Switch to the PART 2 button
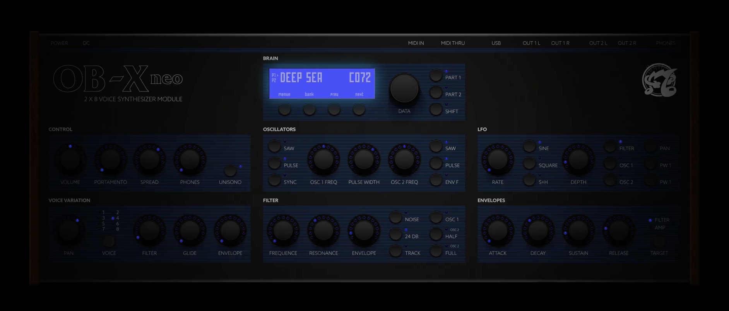 pos(436,93)
